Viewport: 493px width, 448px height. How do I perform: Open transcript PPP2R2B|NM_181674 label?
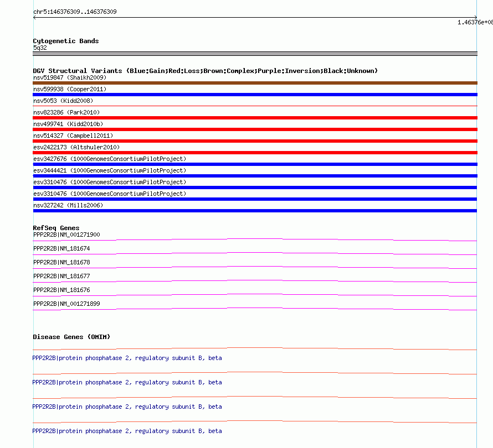click(61, 248)
